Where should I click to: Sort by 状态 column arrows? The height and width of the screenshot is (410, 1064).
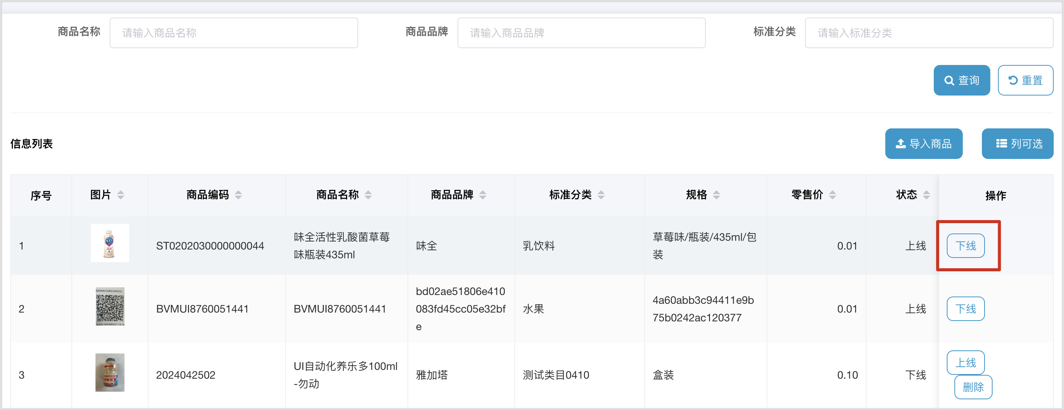coord(927,194)
